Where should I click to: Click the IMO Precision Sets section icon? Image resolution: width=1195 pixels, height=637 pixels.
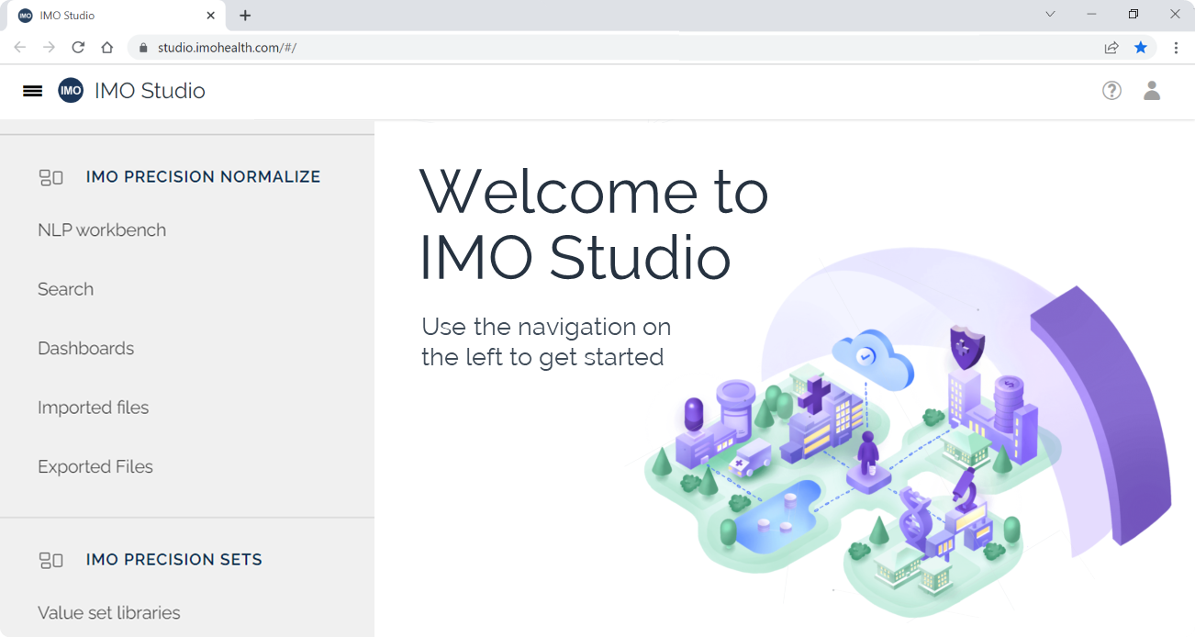[51, 560]
